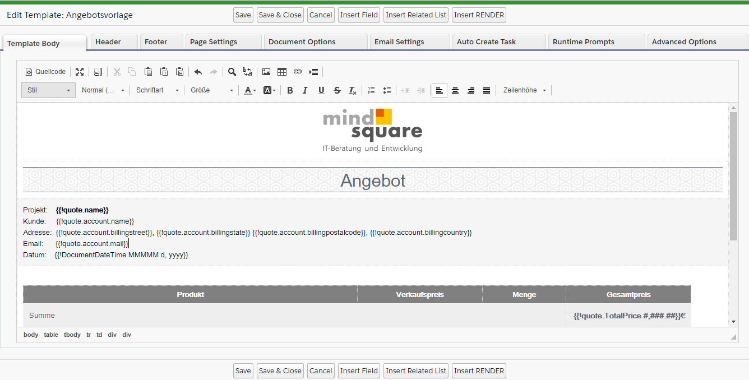This screenshot has height=380, width=749.
Task: Select the td element in path bar
Action: point(99,335)
